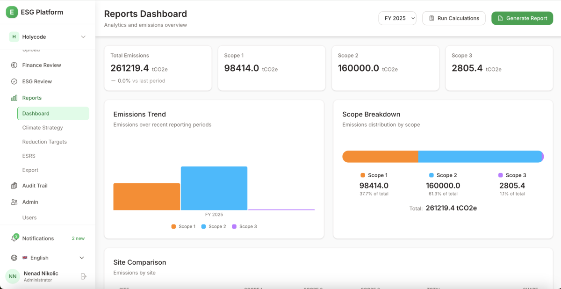This screenshot has height=289, width=561.
Task: Click the globe language icon
Action: (x=14, y=258)
